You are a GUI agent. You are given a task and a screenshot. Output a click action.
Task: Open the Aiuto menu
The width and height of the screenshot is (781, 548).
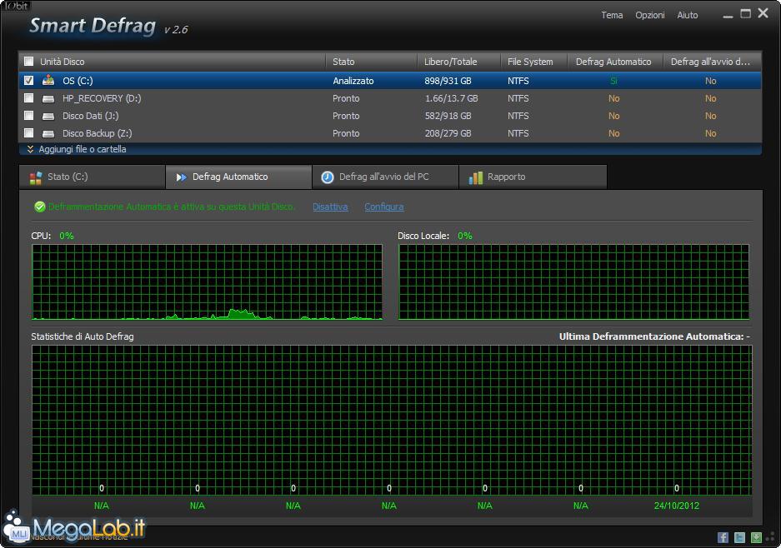[x=688, y=15]
